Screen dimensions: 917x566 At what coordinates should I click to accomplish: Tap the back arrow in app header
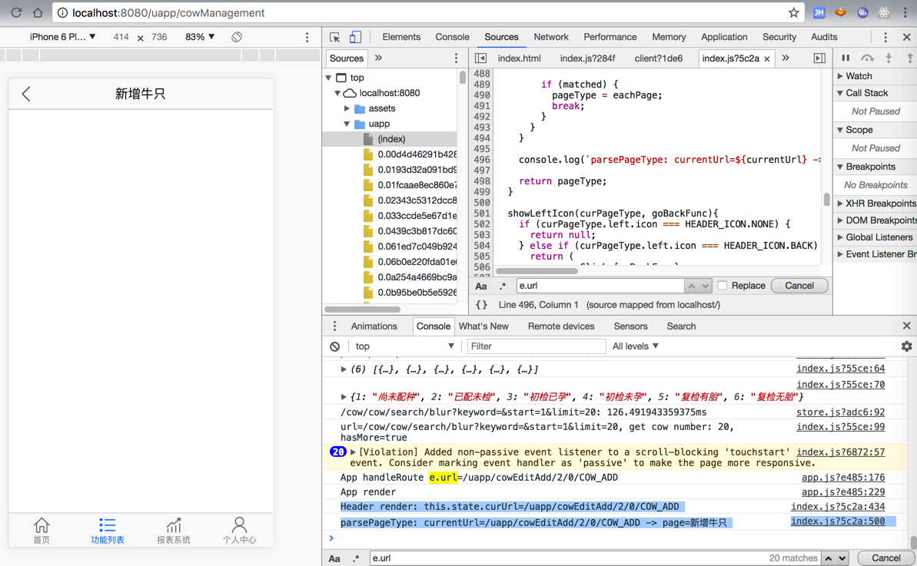point(26,94)
